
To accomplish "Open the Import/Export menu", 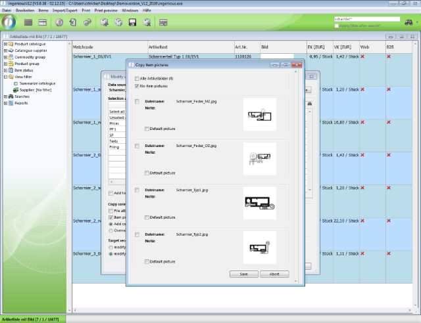I will click(64, 11).
